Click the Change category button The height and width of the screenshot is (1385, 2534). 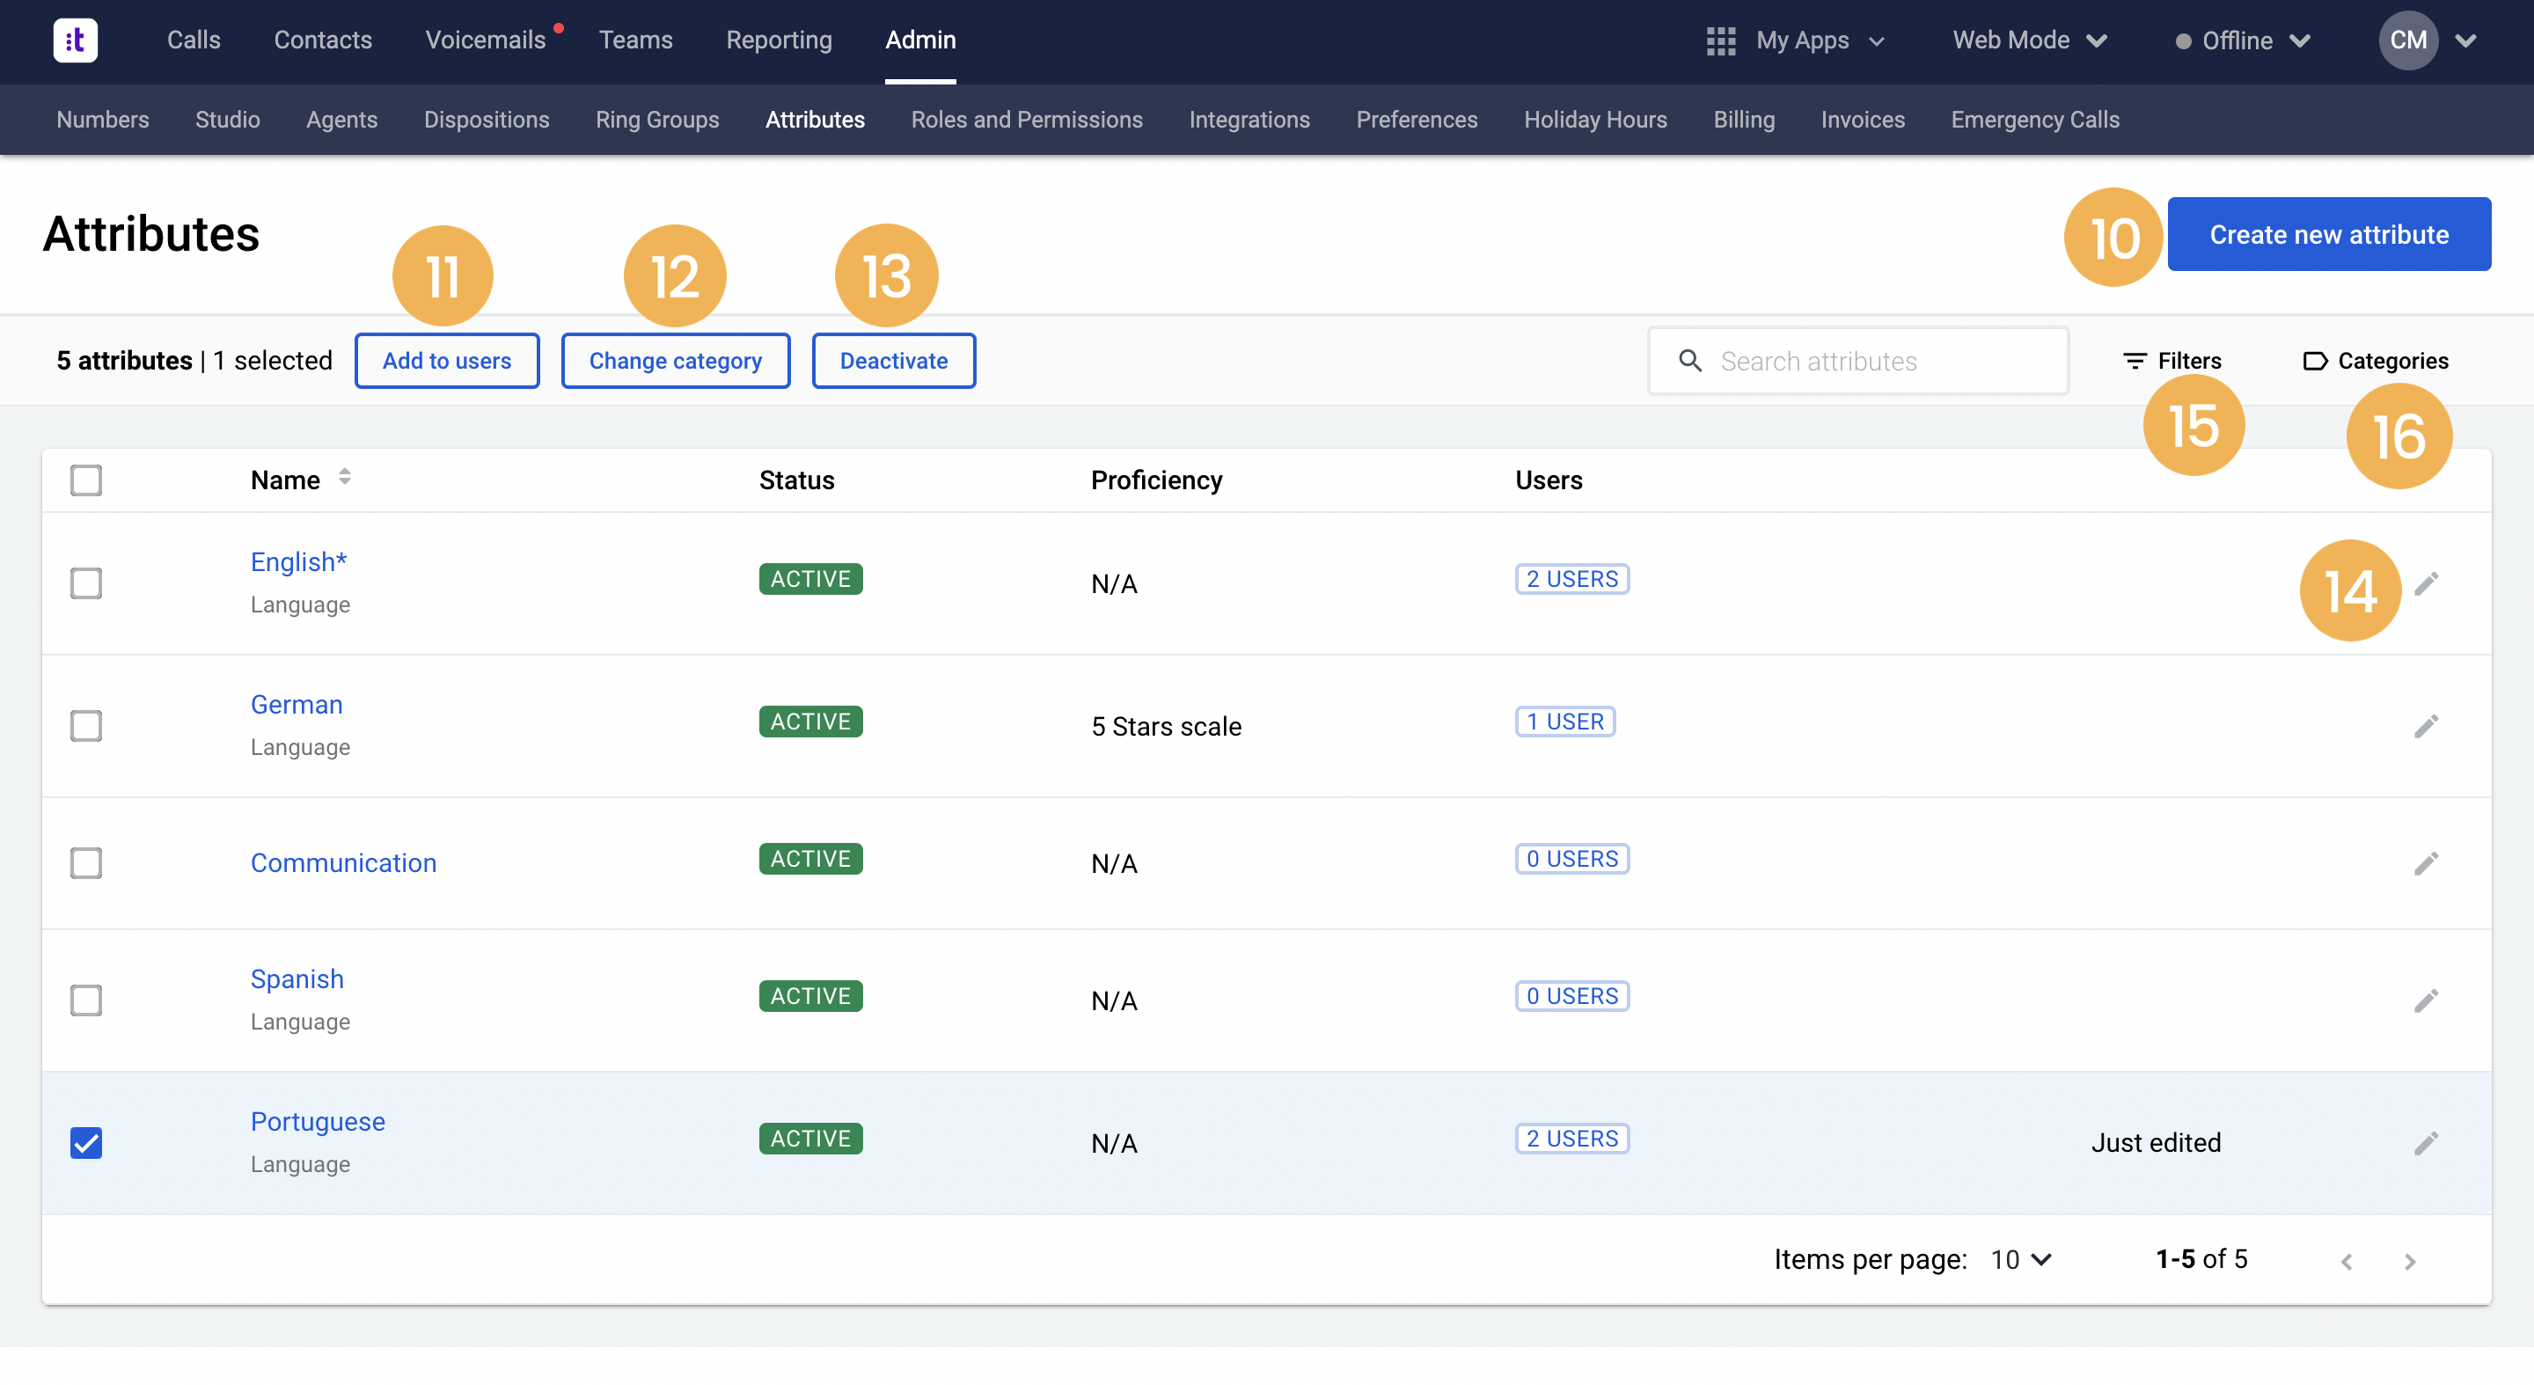click(675, 361)
